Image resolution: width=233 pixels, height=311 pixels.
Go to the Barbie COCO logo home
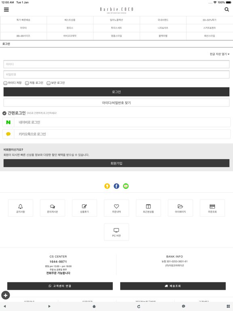pyautogui.click(x=116, y=10)
